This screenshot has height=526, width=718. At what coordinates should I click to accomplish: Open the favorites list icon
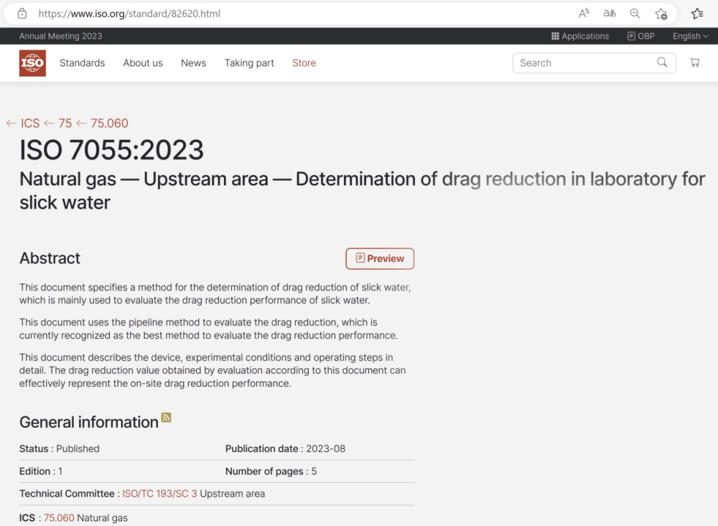pos(697,14)
